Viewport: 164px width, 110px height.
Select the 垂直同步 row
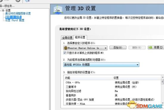(112, 95)
